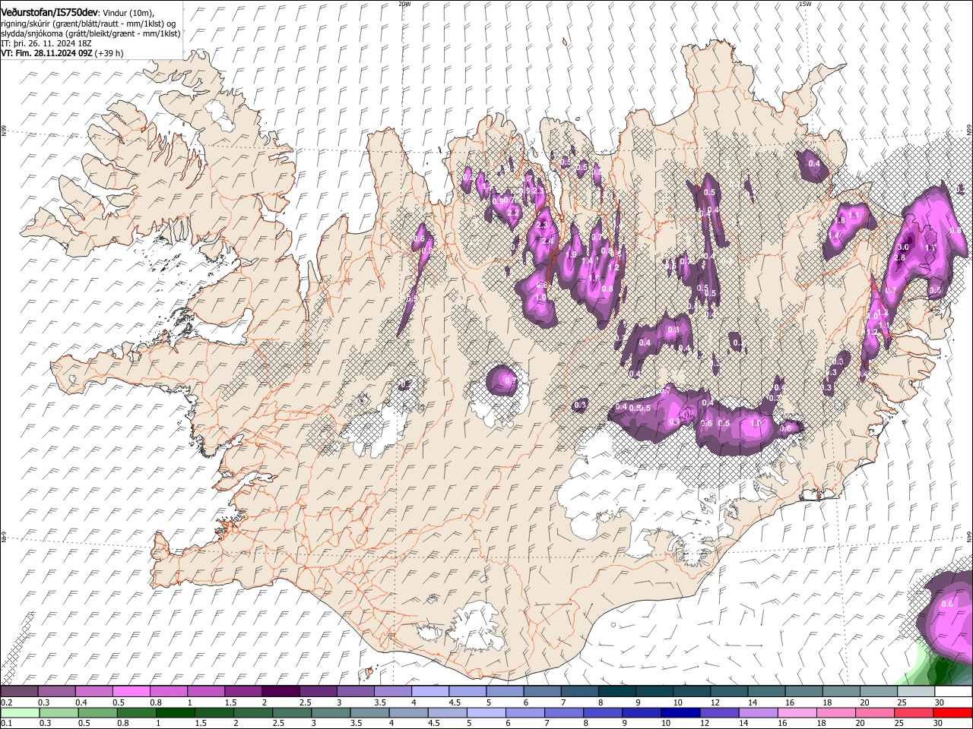
Task: Pick the snow scale swatch between 1.5 and 2
Action: coord(242,692)
